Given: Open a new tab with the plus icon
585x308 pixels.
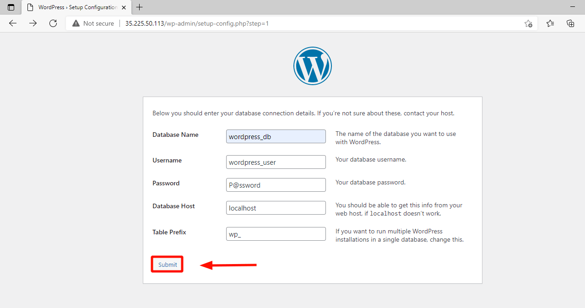Looking at the screenshot, I should [140, 7].
